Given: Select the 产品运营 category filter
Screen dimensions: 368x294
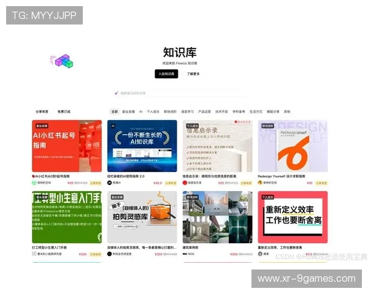Looking at the screenshot, I should (204, 111).
